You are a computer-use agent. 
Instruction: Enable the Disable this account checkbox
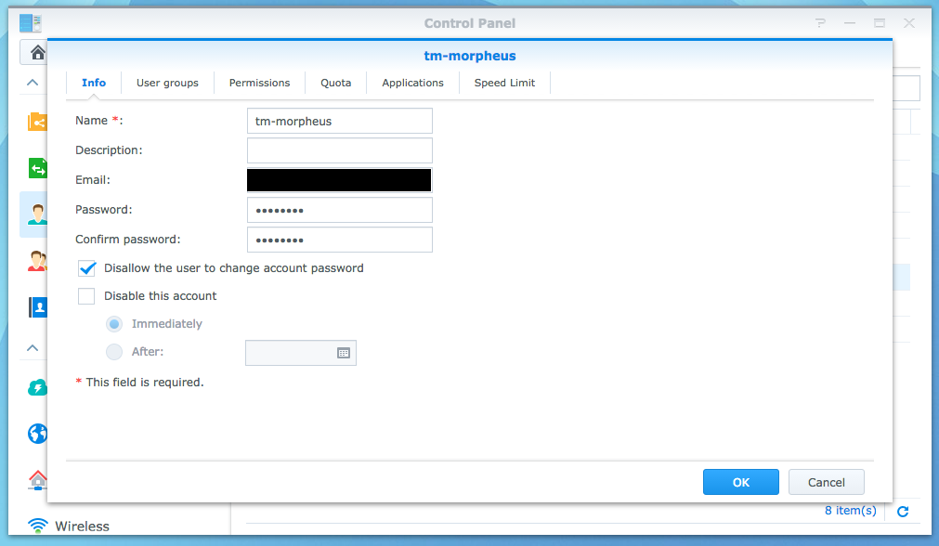point(87,296)
